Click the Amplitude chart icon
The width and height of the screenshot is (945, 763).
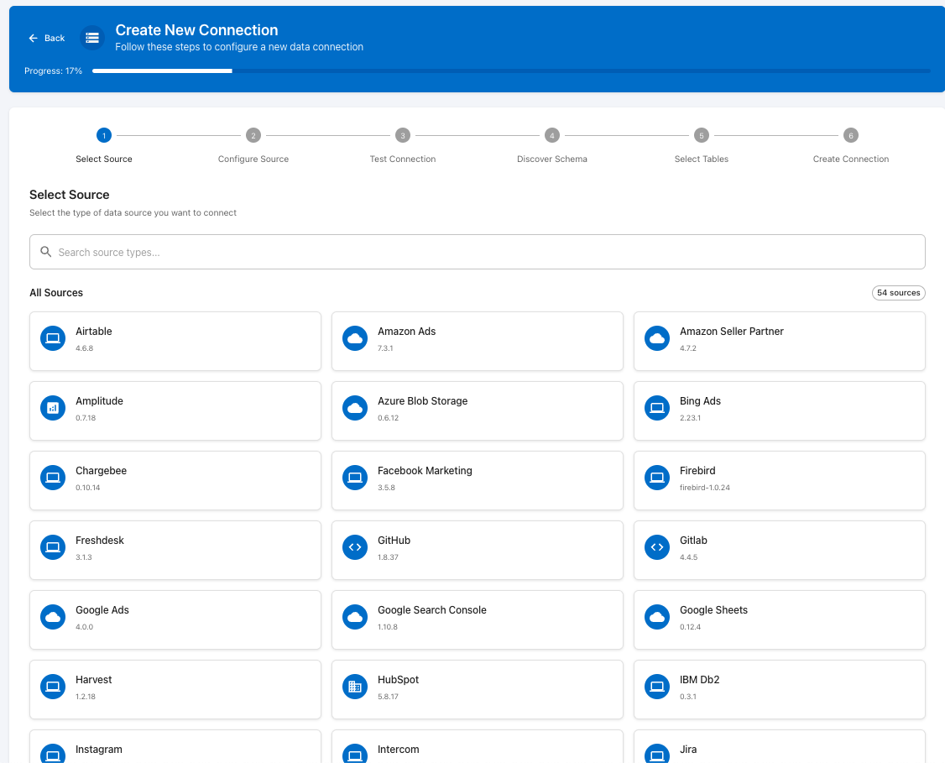coord(53,408)
